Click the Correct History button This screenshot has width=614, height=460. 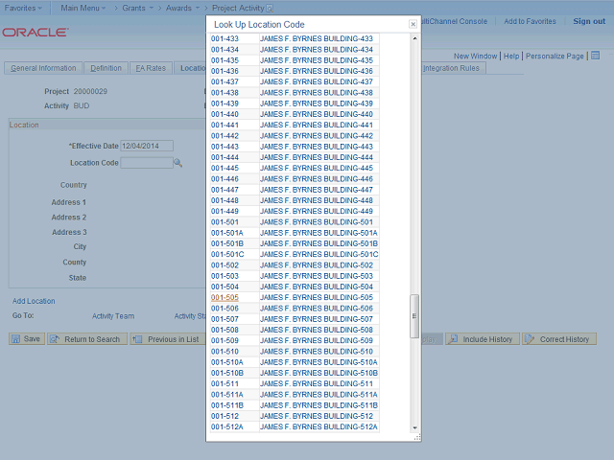pos(559,339)
